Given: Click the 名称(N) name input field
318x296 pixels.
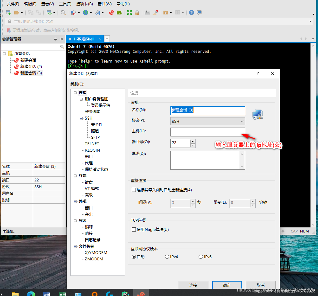Looking at the screenshot, I should pos(208,111).
